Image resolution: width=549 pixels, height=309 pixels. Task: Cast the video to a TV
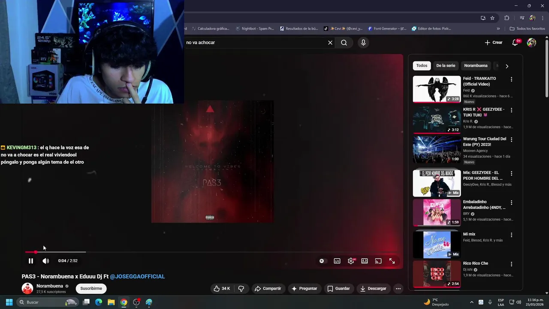point(378,261)
